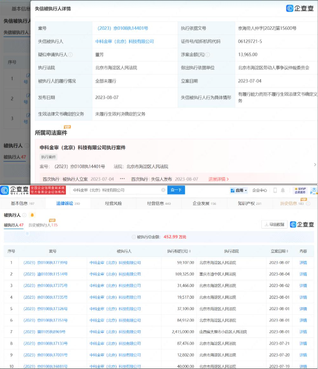Click info icon next to 疑似申请执行人

(x=70, y=55)
